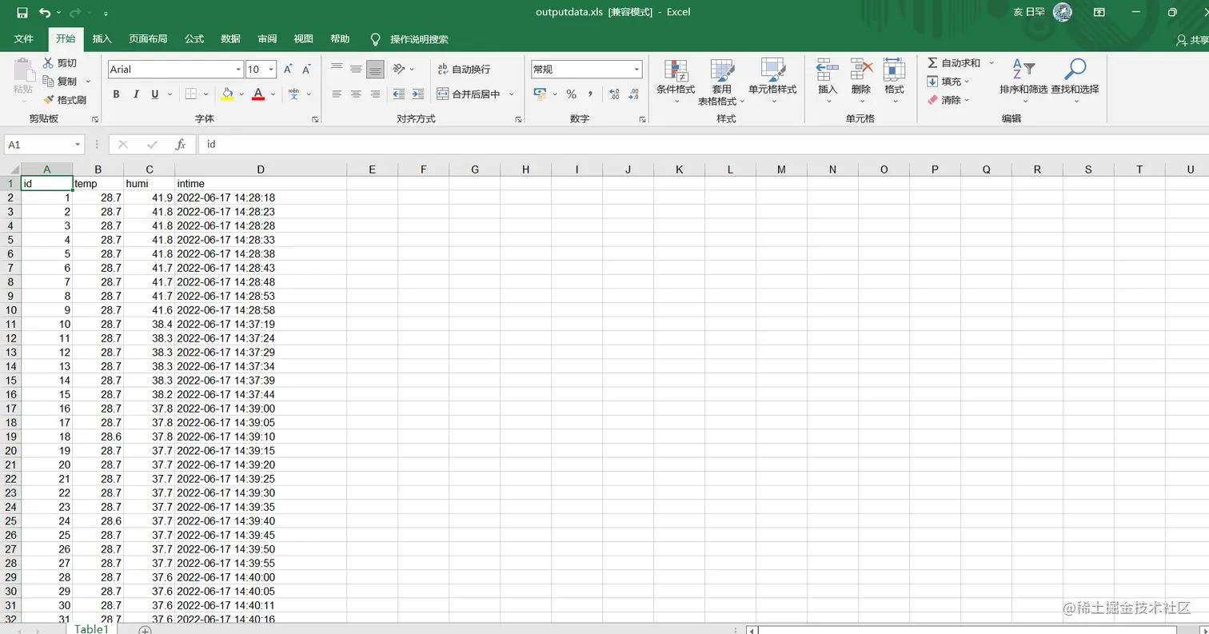The image size is (1209, 634).
Task: Apply percent style to the cell
Action: (x=571, y=94)
